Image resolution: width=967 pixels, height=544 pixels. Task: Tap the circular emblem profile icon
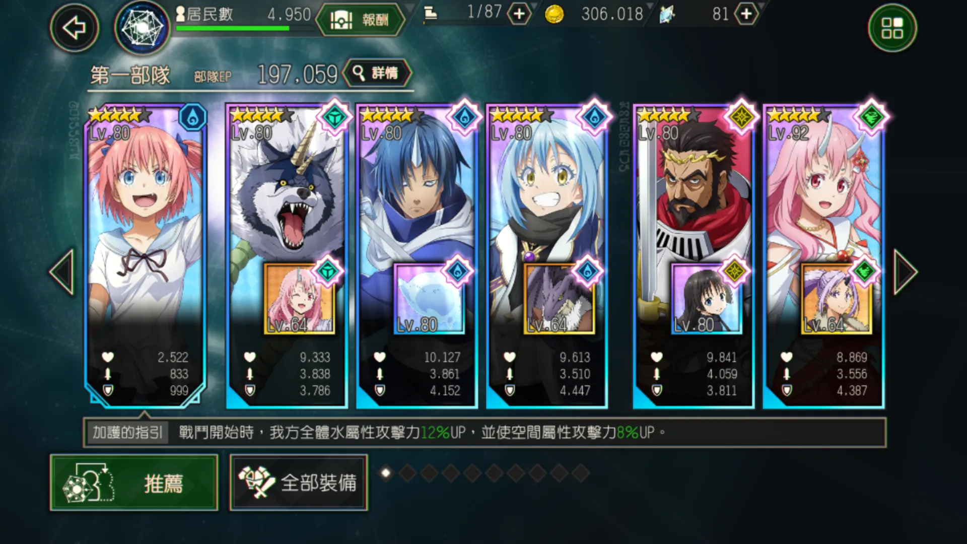pyautogui.click(x=142, y=27)
